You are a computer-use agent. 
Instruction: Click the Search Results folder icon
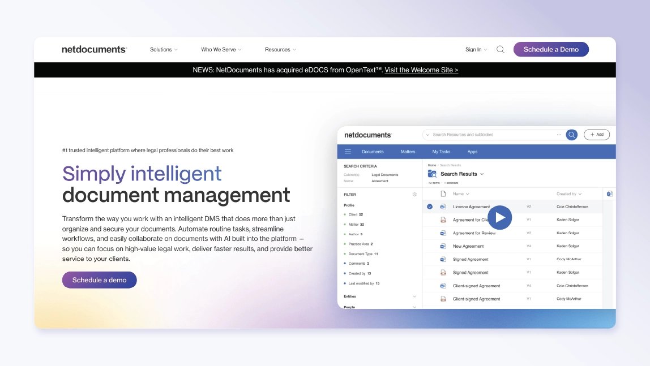point(433,174)
